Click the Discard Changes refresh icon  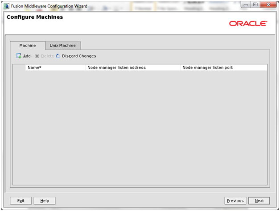[58, 56]
